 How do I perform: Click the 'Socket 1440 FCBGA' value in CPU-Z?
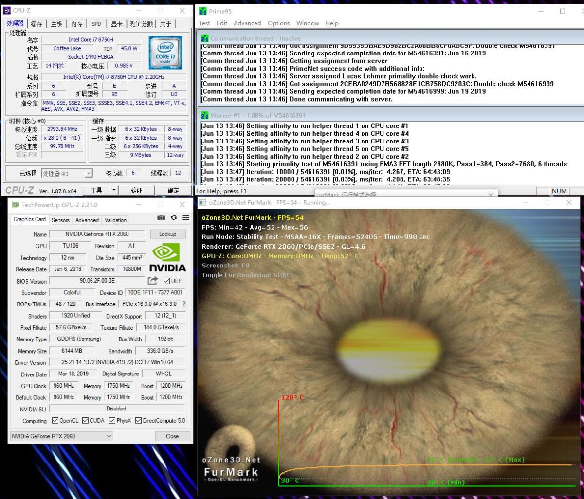click(91, 57)
